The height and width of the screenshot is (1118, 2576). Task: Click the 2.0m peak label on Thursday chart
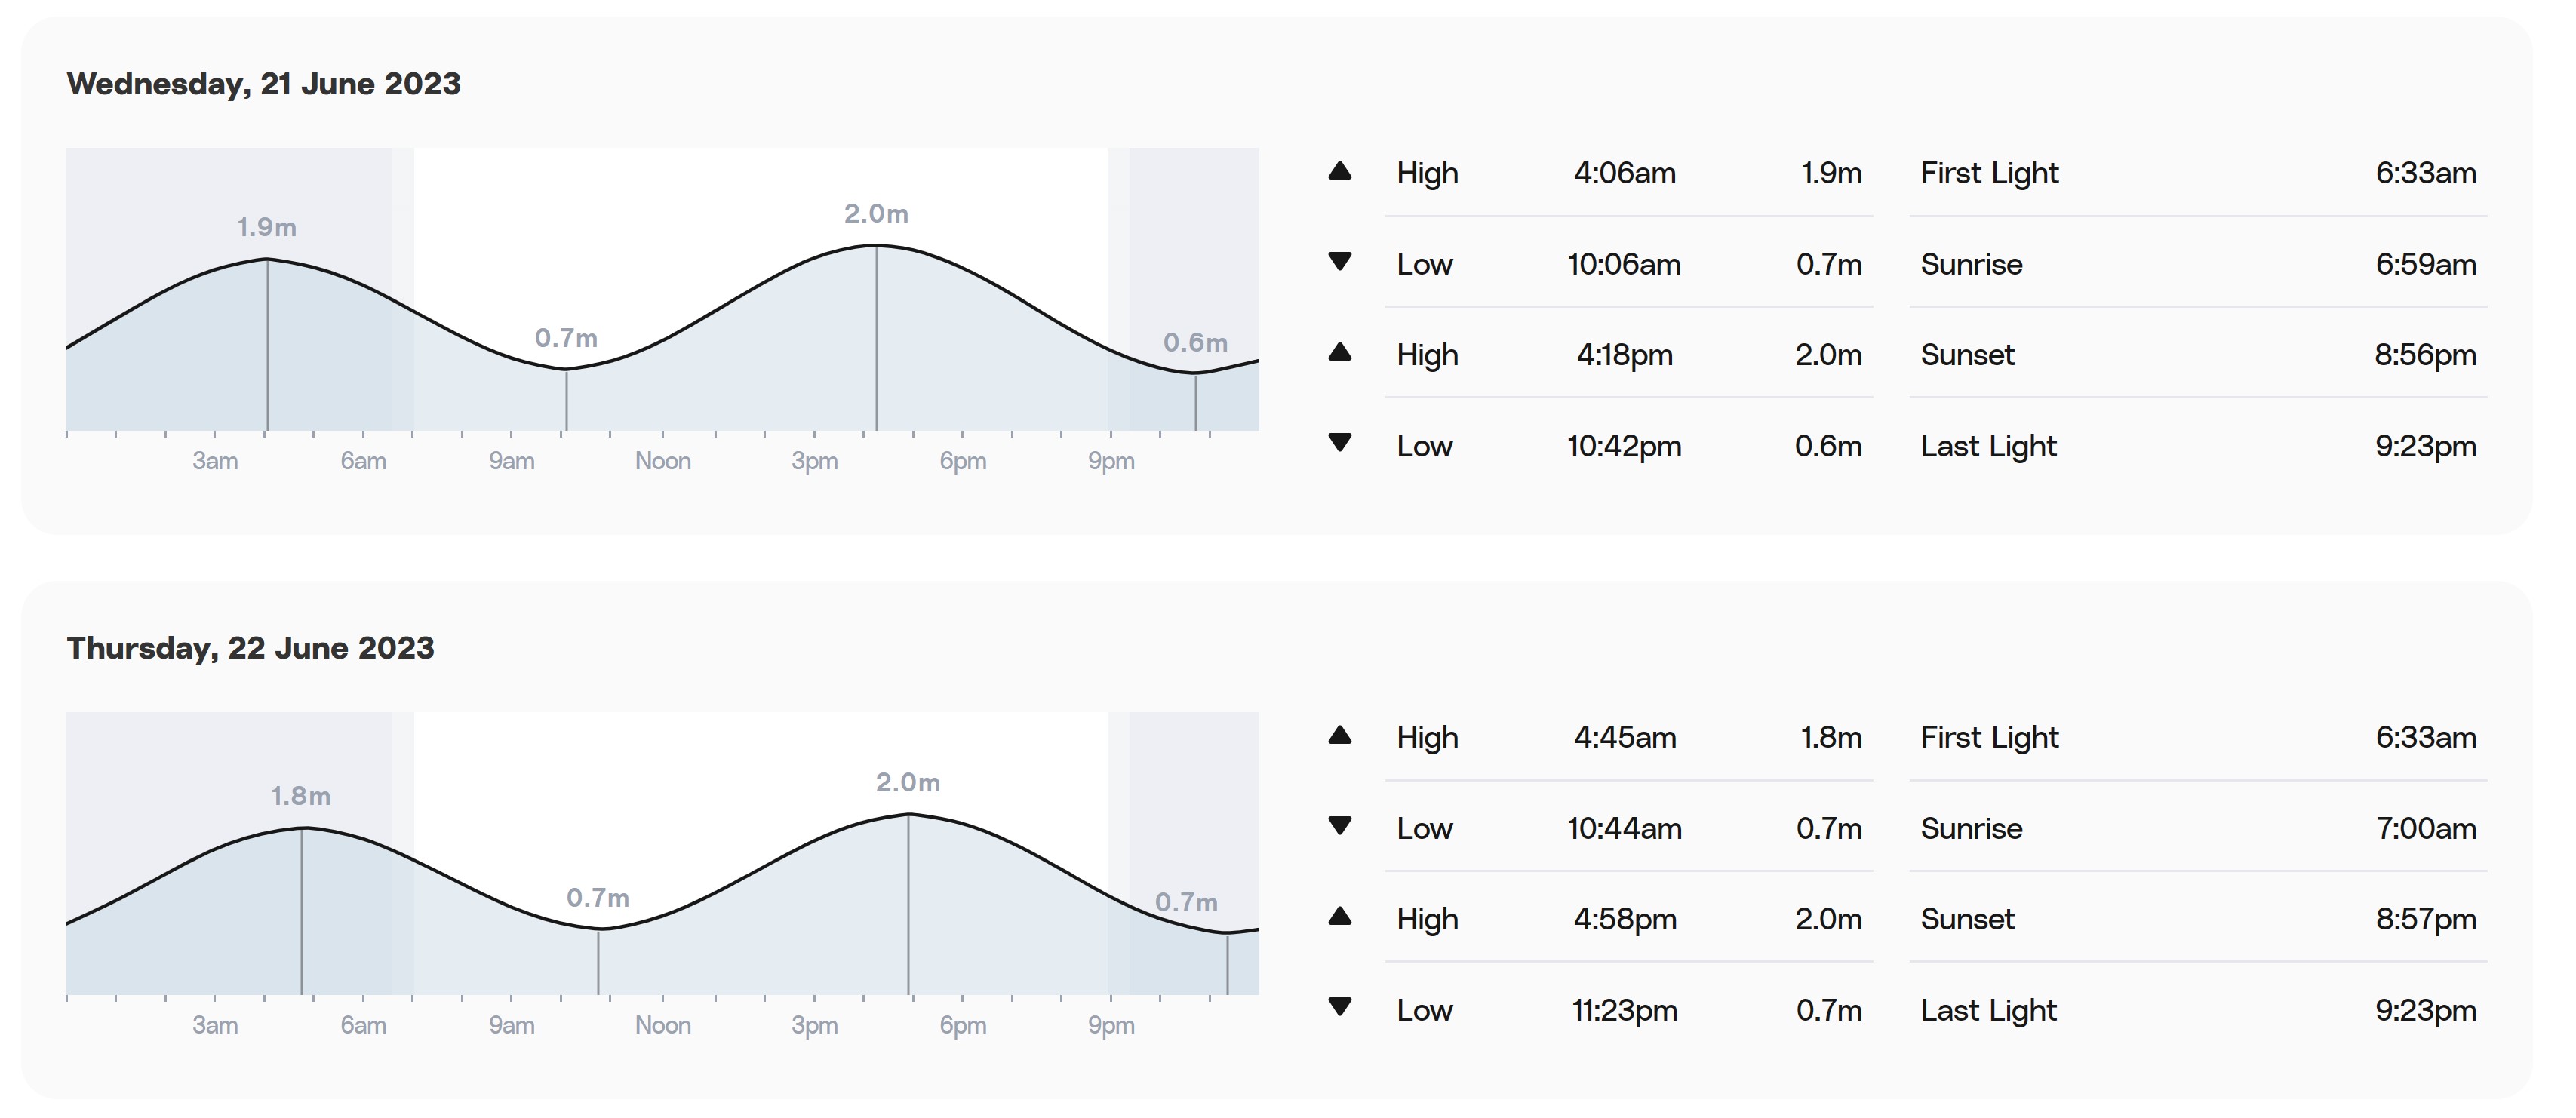(x=908, y=782)
